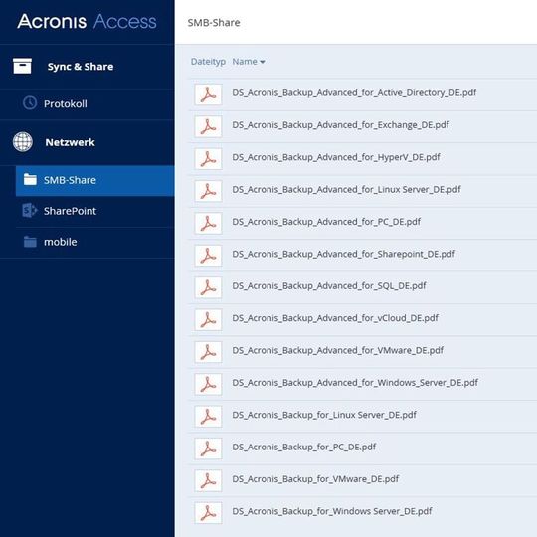Screen dimensions: 537x537
Task: Click PDF icon for Backup_for_Linux Server_DE.pdf
Action: point(208,417)
